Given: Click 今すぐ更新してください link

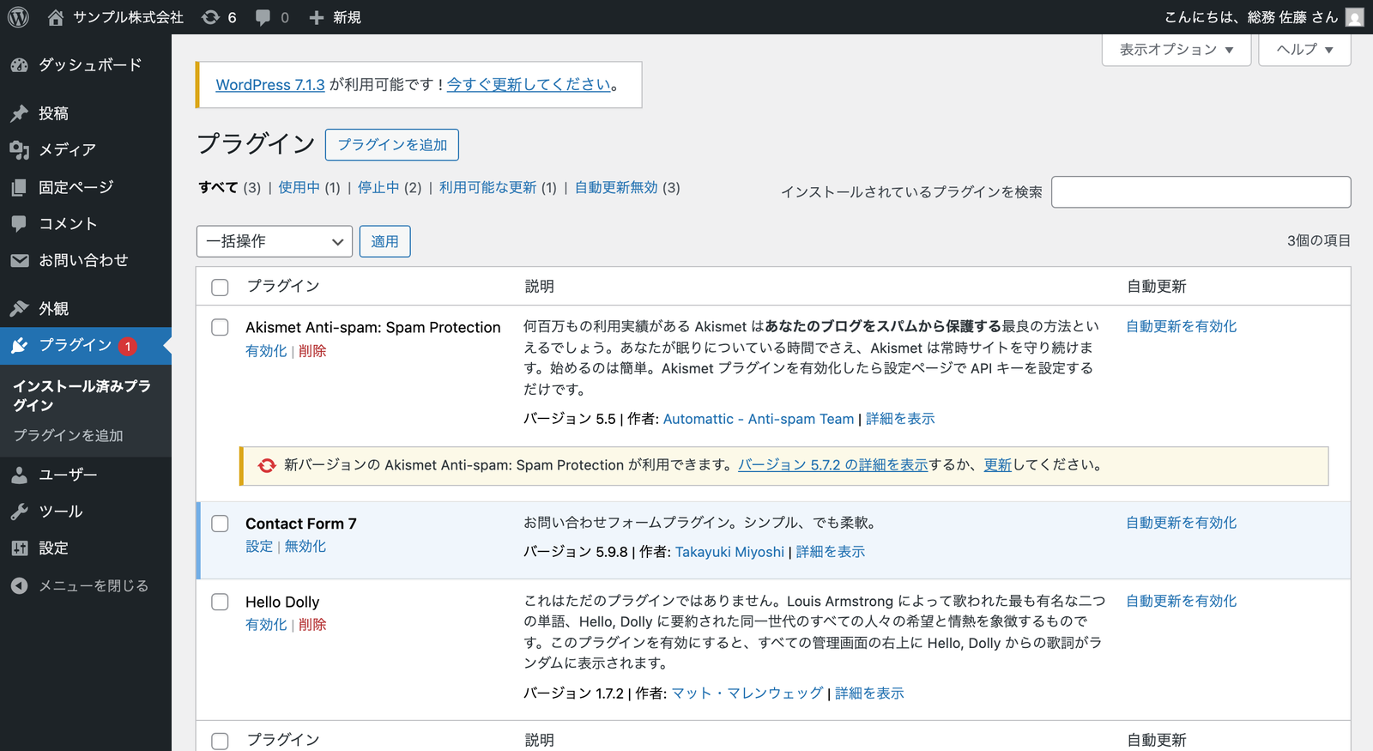Looking at the screenshot, I should (x=529, y=85).
